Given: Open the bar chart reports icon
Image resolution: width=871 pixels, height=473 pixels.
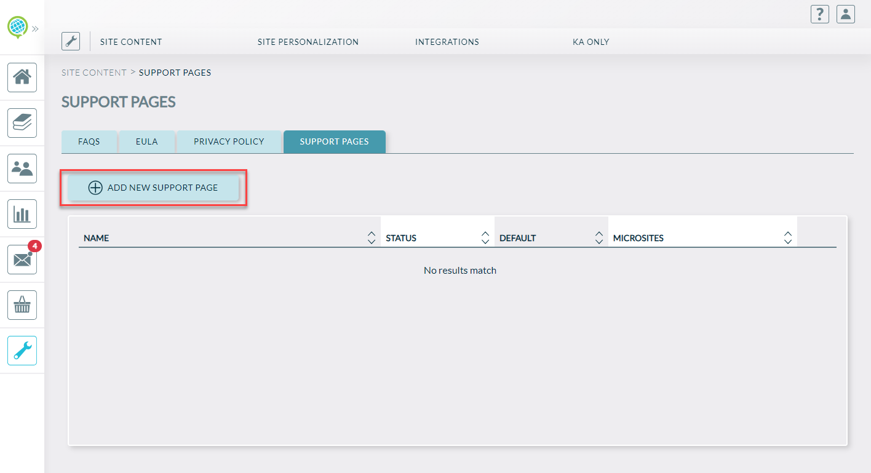Looking at the screenshot, I should (22, 214).
